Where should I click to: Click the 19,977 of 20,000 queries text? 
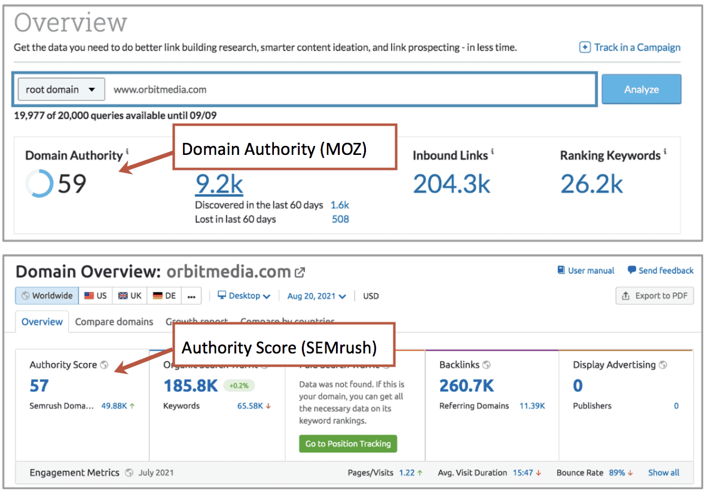pos(115,115)
